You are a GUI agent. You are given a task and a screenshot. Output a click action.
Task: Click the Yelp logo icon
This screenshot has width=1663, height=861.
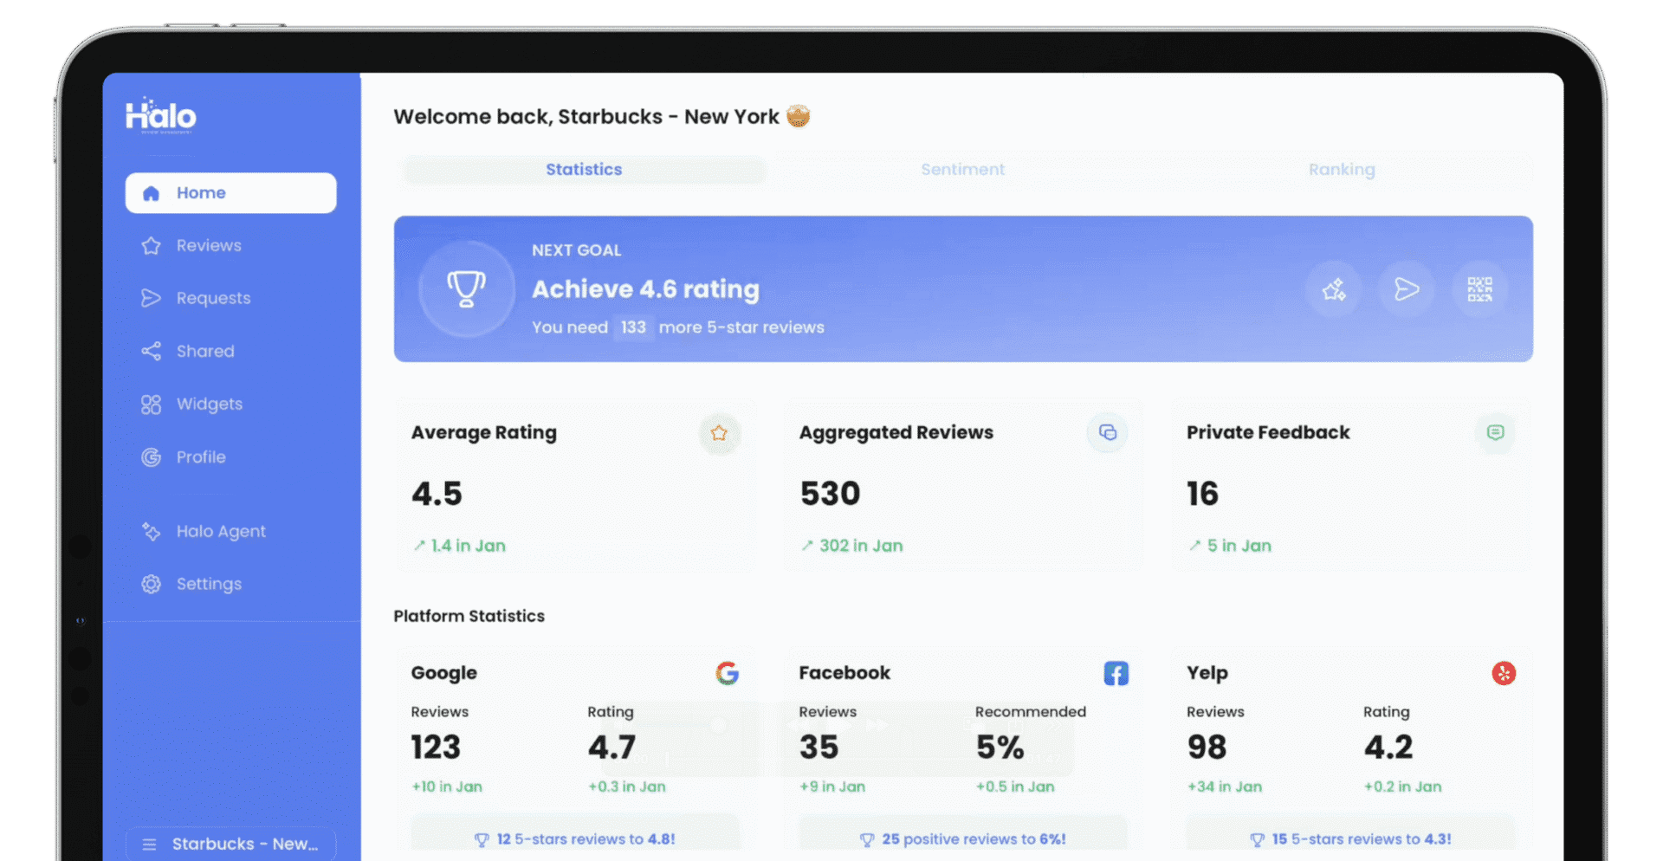click(1504, 673)
